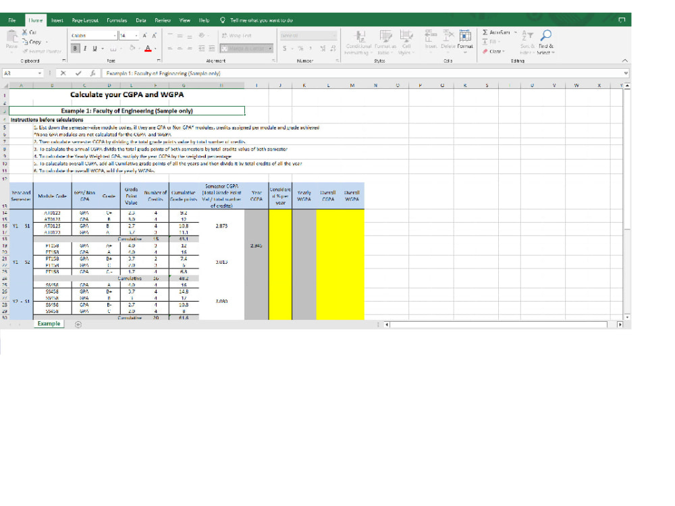Increase font size with larger A icon
Screen dimensions: 675x506
pyautogui.click(x=144, y=36)
